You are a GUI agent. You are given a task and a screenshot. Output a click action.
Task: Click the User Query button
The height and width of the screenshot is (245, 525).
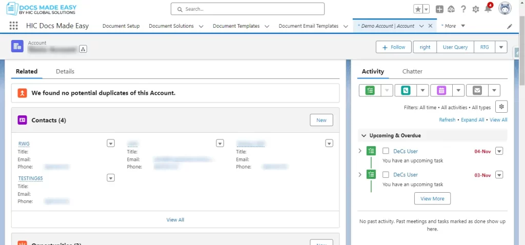455,47
